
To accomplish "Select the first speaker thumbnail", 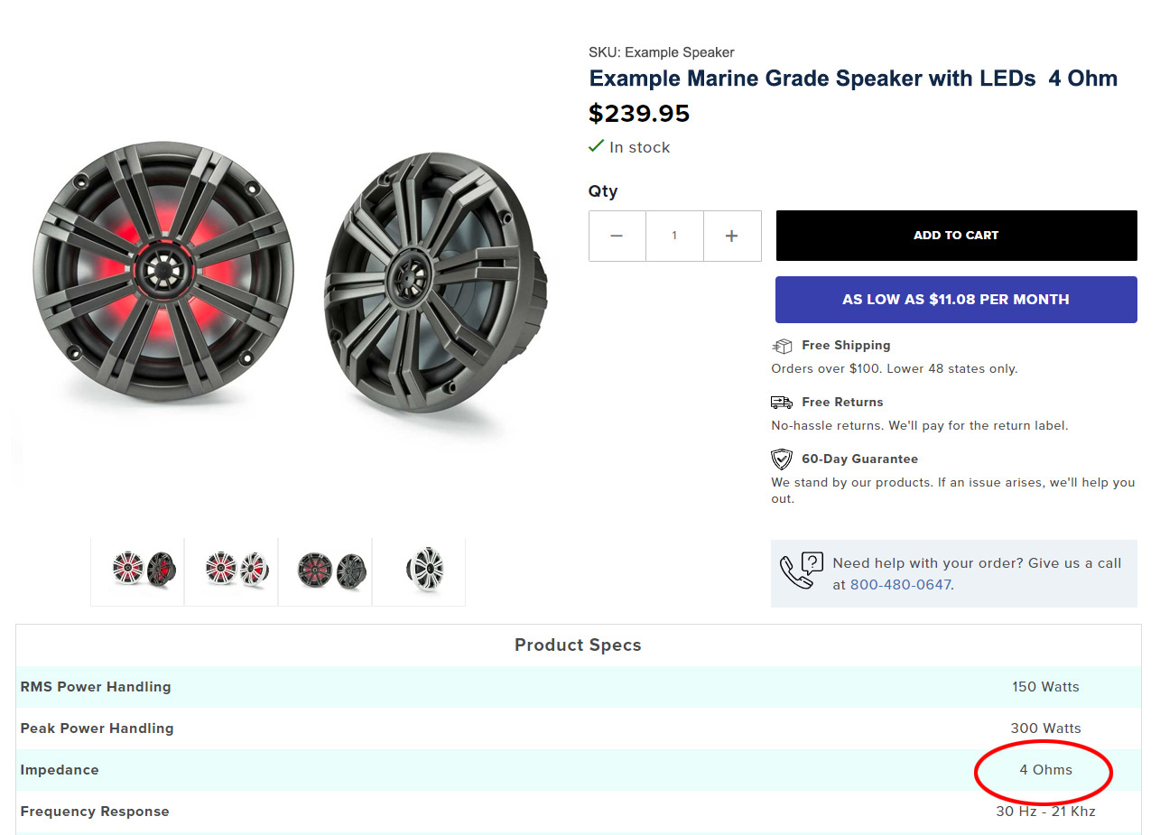I will pyautogui.click(x=138, y=571).
